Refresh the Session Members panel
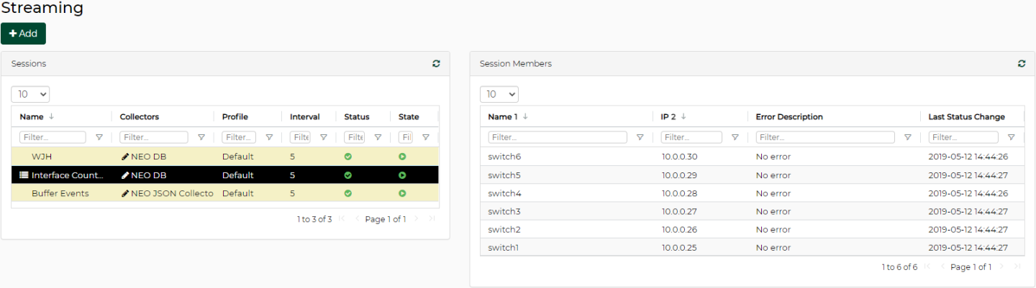1036x288 pixels. click(x=1022, y=64)
